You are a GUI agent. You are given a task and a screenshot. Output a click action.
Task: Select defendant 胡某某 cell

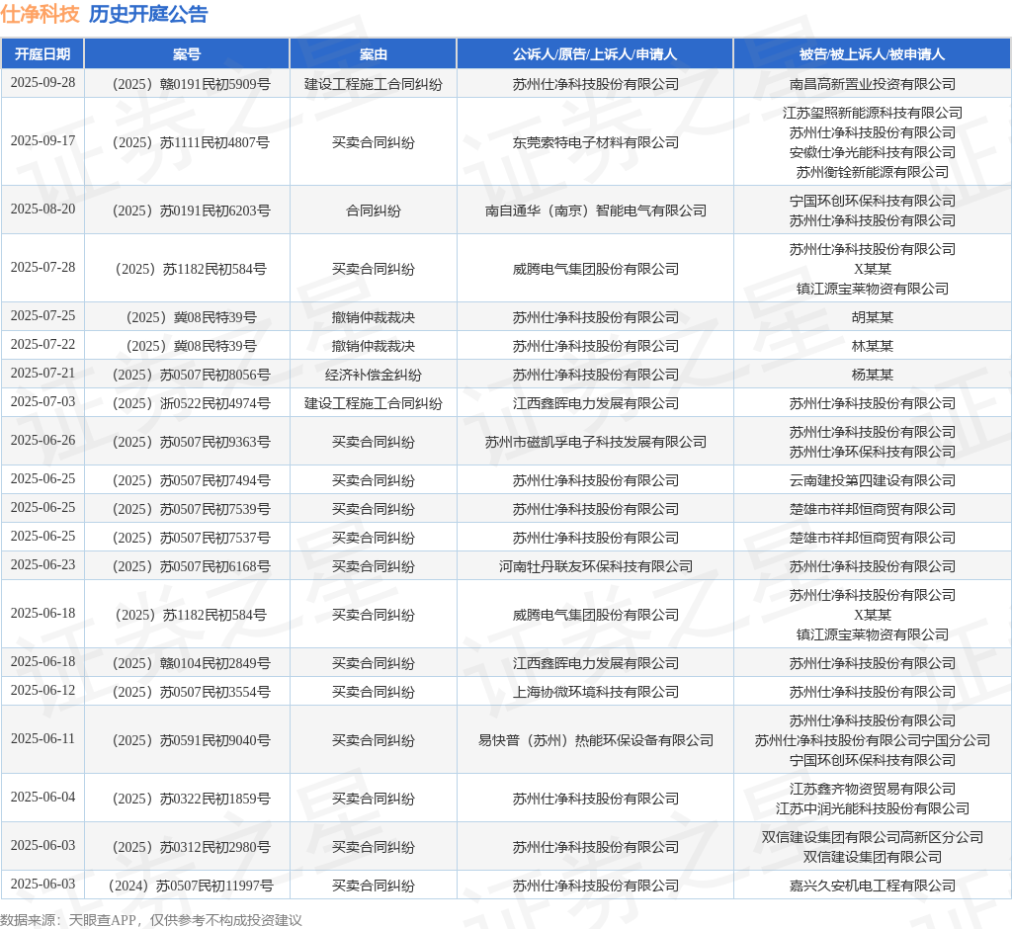[x=872, y=317]
